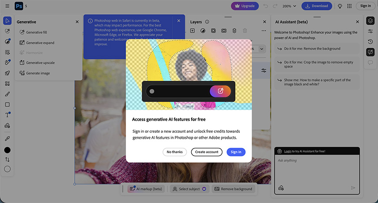Add an adjustment layer

203,31
